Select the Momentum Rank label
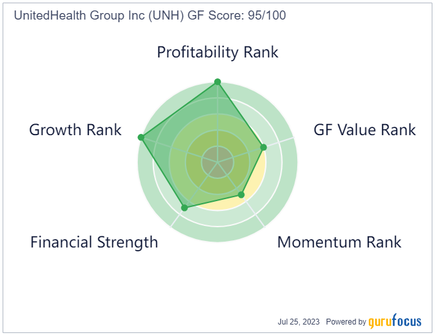 coord(339,242)
